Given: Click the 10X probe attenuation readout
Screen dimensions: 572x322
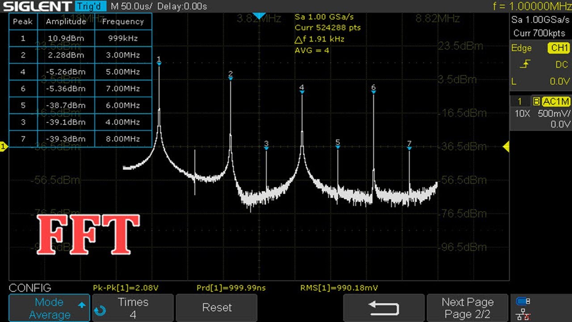Looking at the screenshot, I should (x=522, y=114).
